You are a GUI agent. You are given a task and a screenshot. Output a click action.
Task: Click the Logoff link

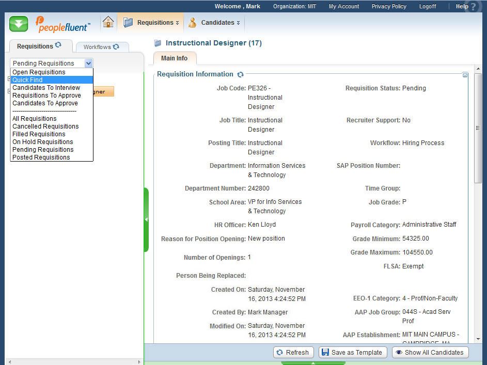tap(427, 7)
